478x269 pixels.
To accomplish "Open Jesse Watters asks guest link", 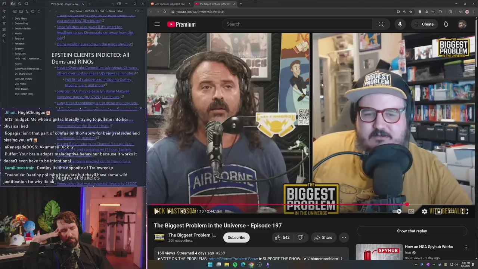I will point(95,33).
